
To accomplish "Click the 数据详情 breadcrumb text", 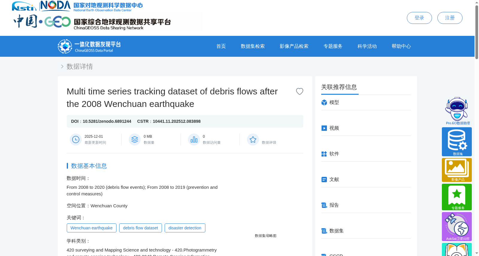I will [x=80, y=67].
